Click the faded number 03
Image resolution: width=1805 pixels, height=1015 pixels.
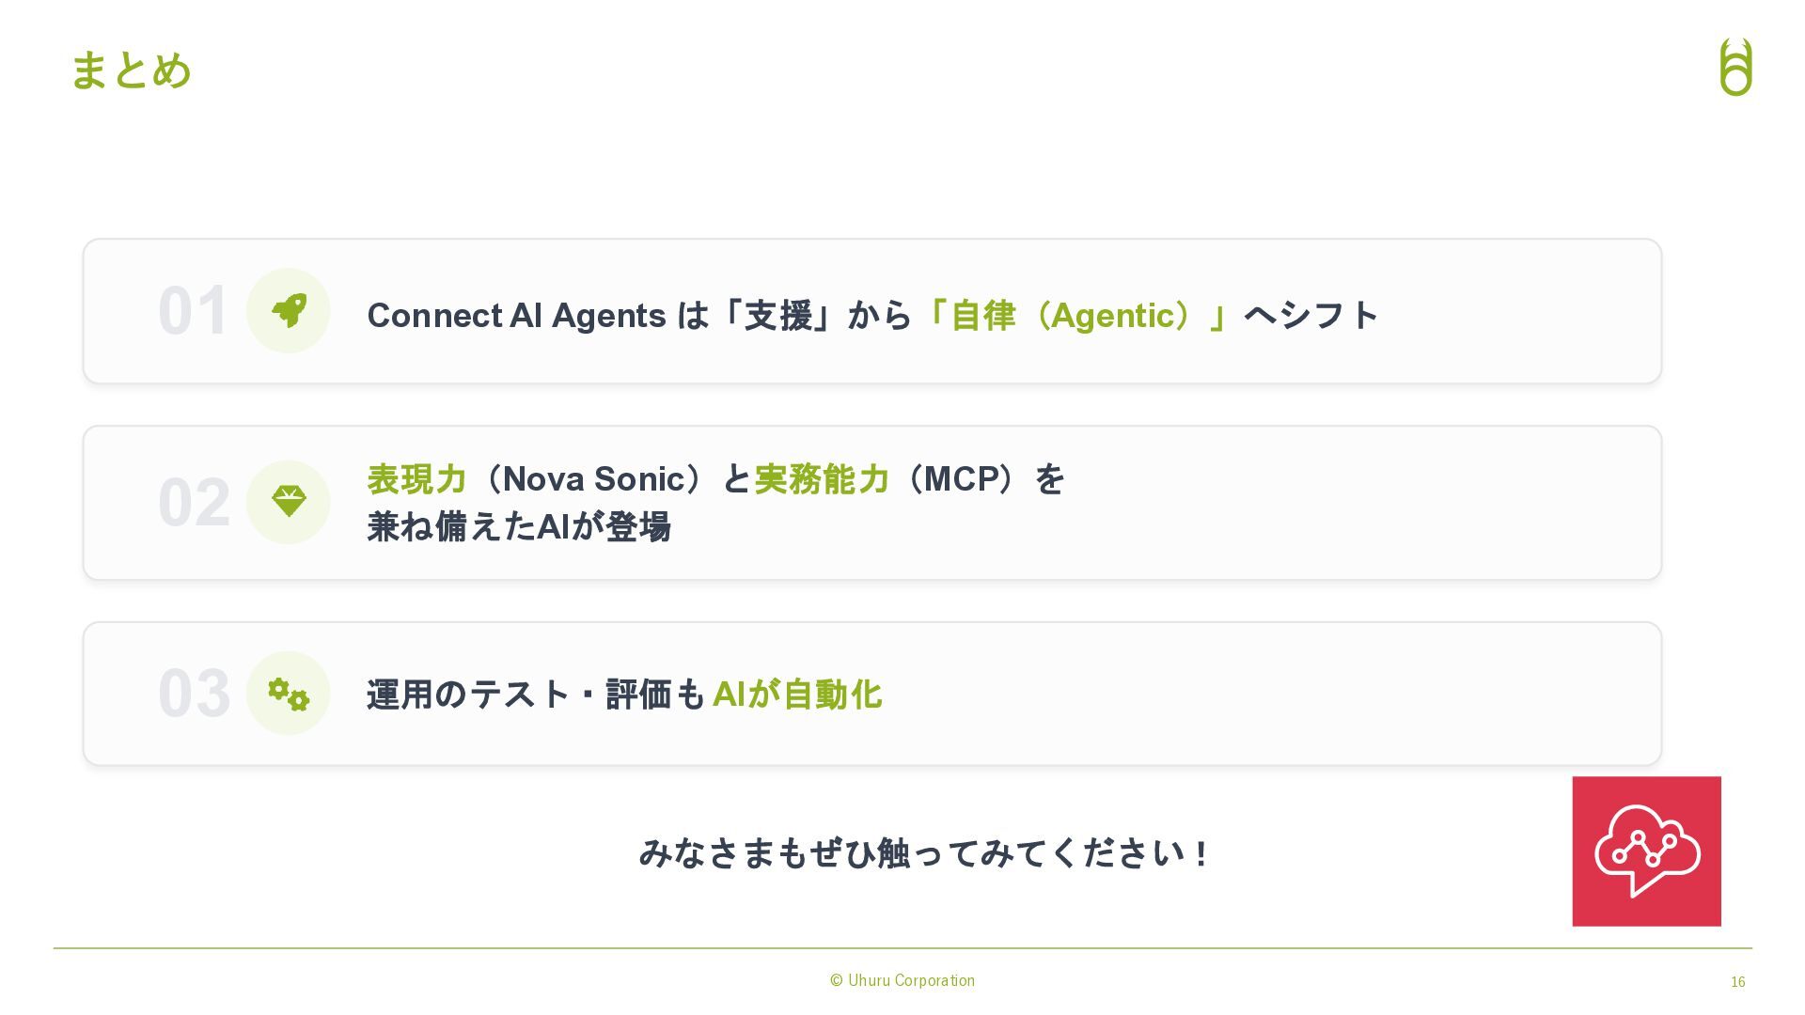click(194, 694)
